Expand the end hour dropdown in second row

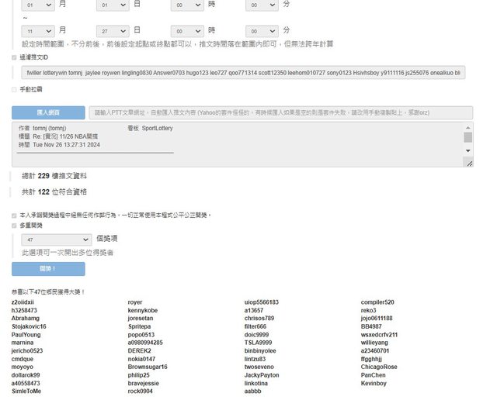pyautogui.click(x=187, y=31)
